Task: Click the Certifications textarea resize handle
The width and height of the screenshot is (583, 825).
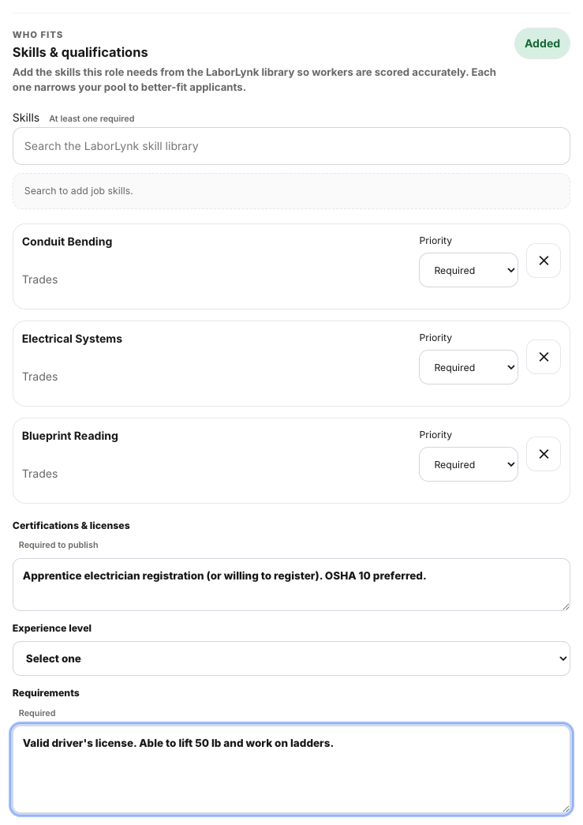Action: (566, 606)
